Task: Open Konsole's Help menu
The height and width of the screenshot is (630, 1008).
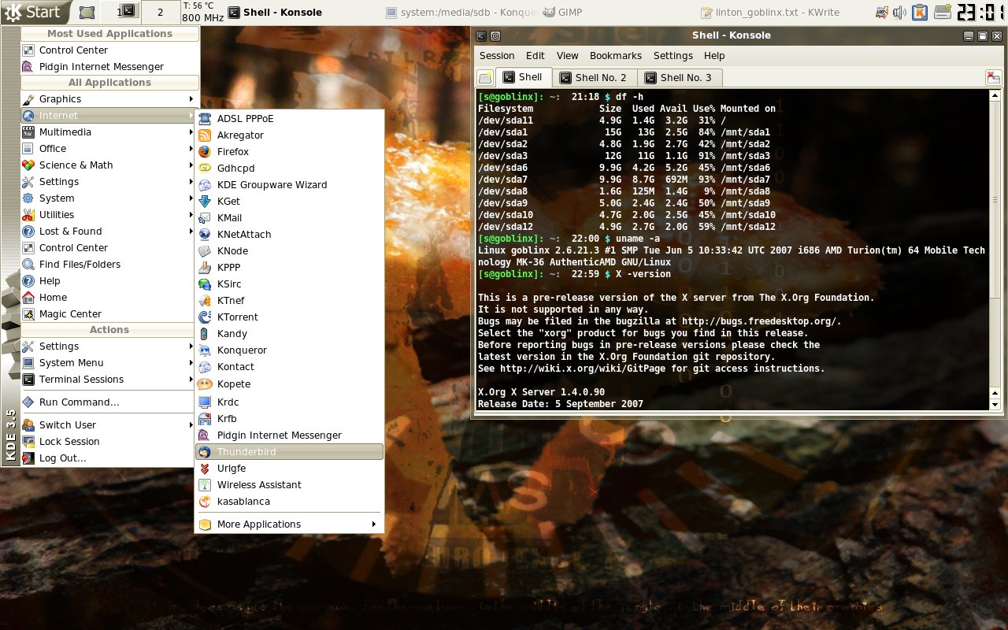Action: click(714, 56)
